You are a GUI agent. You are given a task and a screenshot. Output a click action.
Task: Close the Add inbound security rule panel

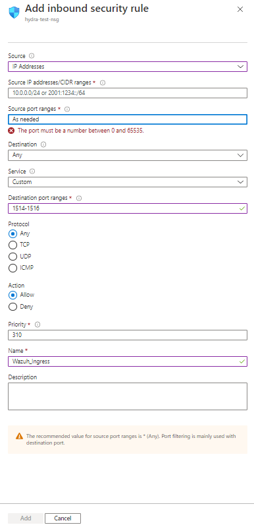[x=240, y=9]
